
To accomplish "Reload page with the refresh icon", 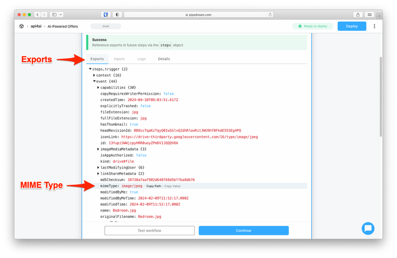I will (270, 15).
